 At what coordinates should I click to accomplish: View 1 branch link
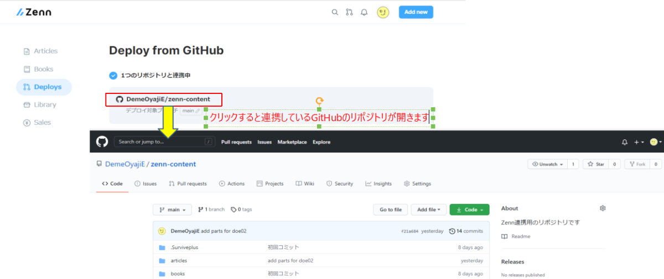[x=211, y=209]
